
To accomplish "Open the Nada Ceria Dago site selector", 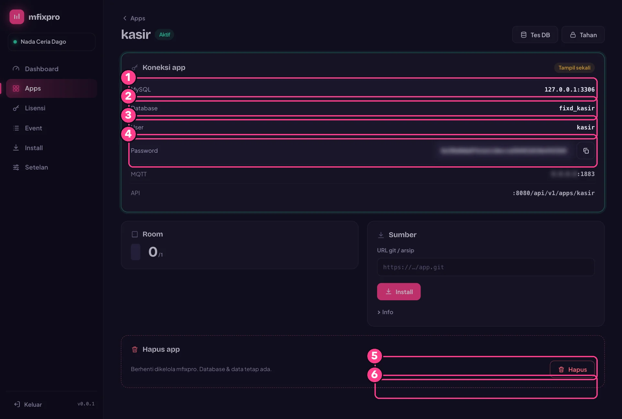I will 52,42.
